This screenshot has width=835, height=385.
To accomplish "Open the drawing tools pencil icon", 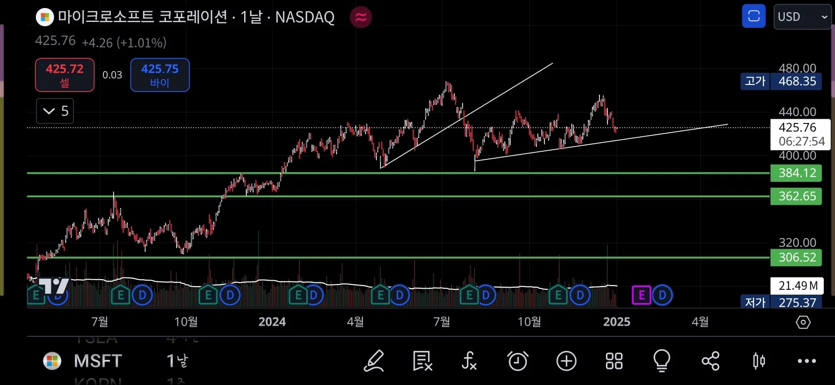I will (374, 361).
